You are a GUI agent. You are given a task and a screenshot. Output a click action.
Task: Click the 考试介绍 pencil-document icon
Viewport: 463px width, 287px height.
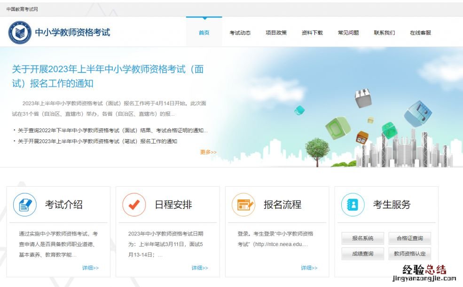25,205
